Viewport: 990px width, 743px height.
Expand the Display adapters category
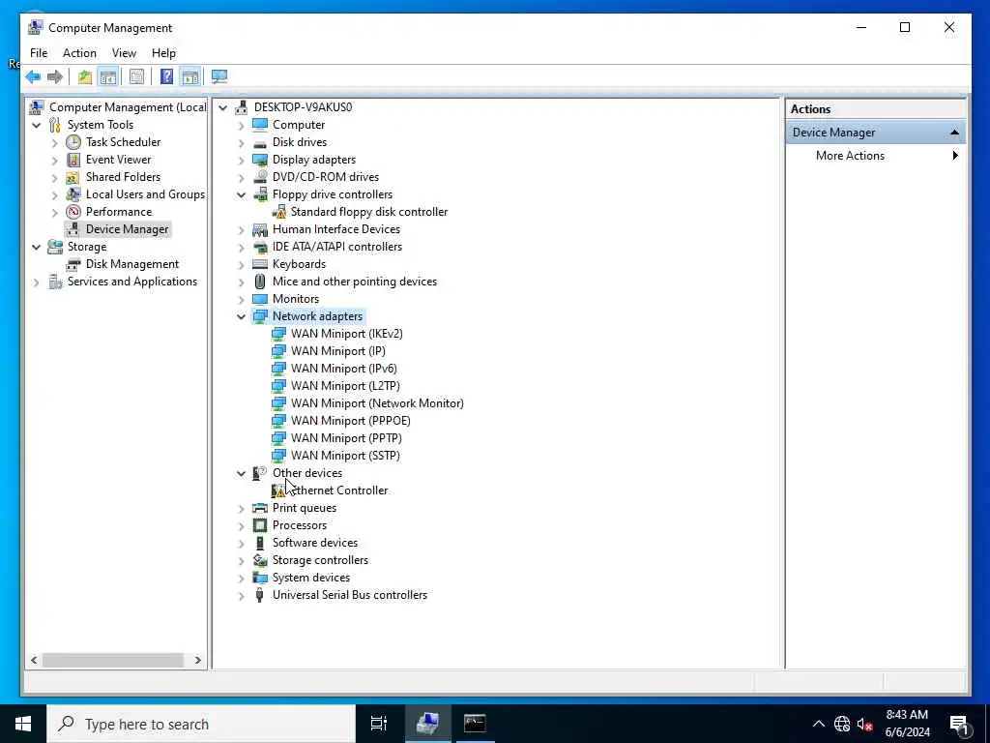click(241, 160)
